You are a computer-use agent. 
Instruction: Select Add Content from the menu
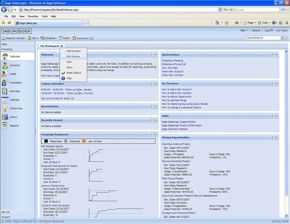[x=73, y=51]
